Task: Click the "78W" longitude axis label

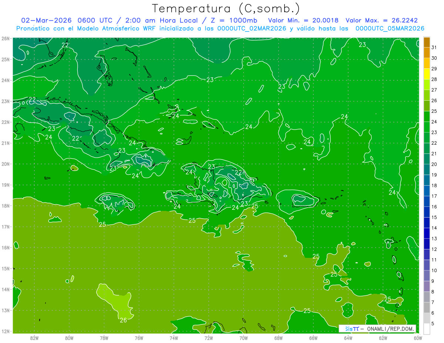Action: pos(104,338)
